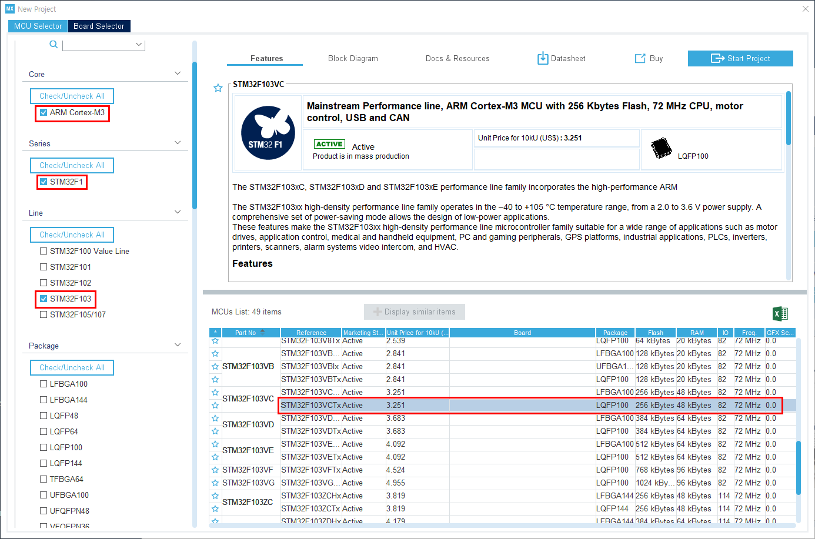Viewport: 815px width, 539px height.
Task: Sort by Flash column header
Action: [x=656, y=333]
